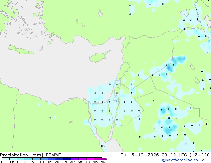Click the legend value '25'
This screenshot has height=163, width=211.
point(65,162)
